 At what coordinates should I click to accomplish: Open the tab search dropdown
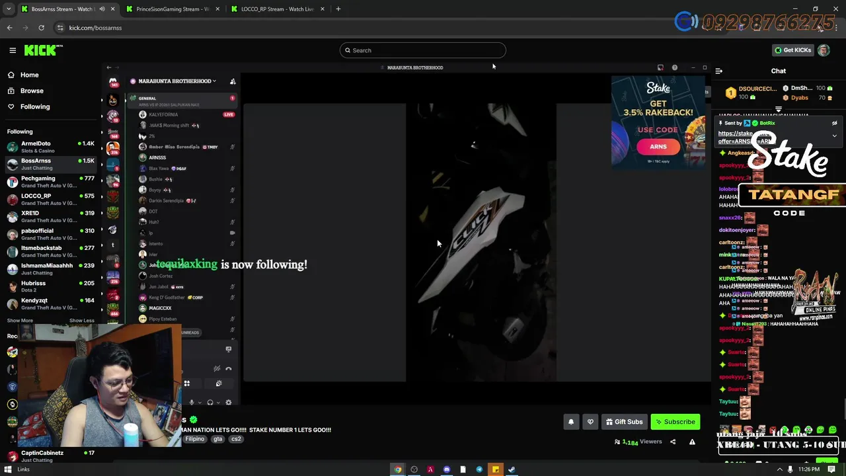(x=9, y=9)
